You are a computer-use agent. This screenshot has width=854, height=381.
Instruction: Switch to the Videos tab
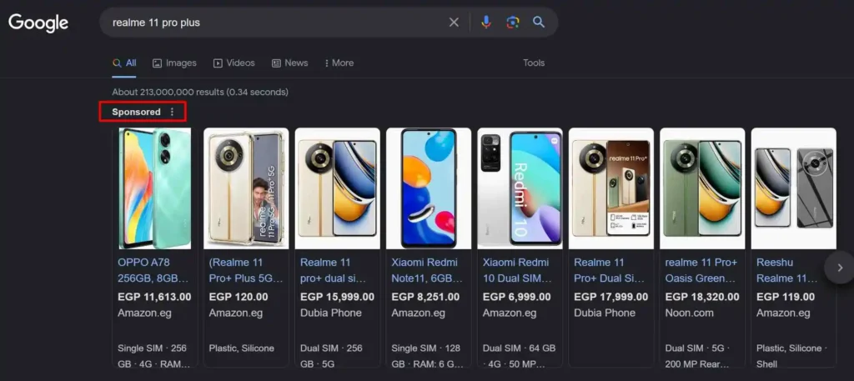pyautogui.click(x=234, y=63)
